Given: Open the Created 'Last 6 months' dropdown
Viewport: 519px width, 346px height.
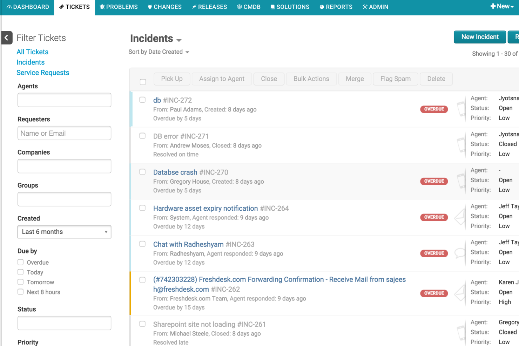Looking at the screenshot, I should click(64, 232).
